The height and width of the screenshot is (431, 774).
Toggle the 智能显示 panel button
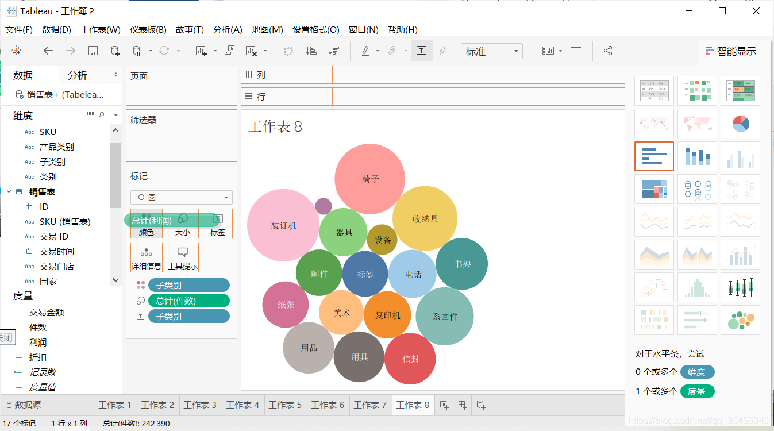pos(731,51)
